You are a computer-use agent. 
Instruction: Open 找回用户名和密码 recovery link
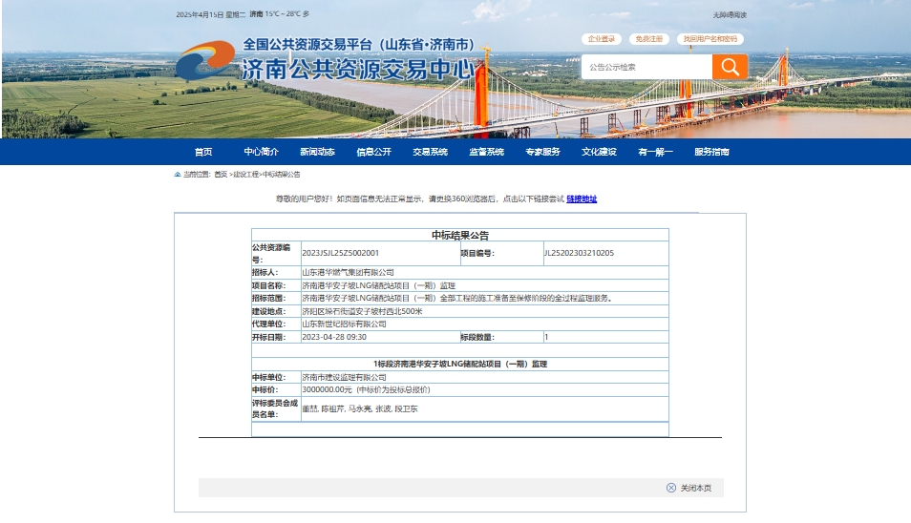(x=710, y=39)
